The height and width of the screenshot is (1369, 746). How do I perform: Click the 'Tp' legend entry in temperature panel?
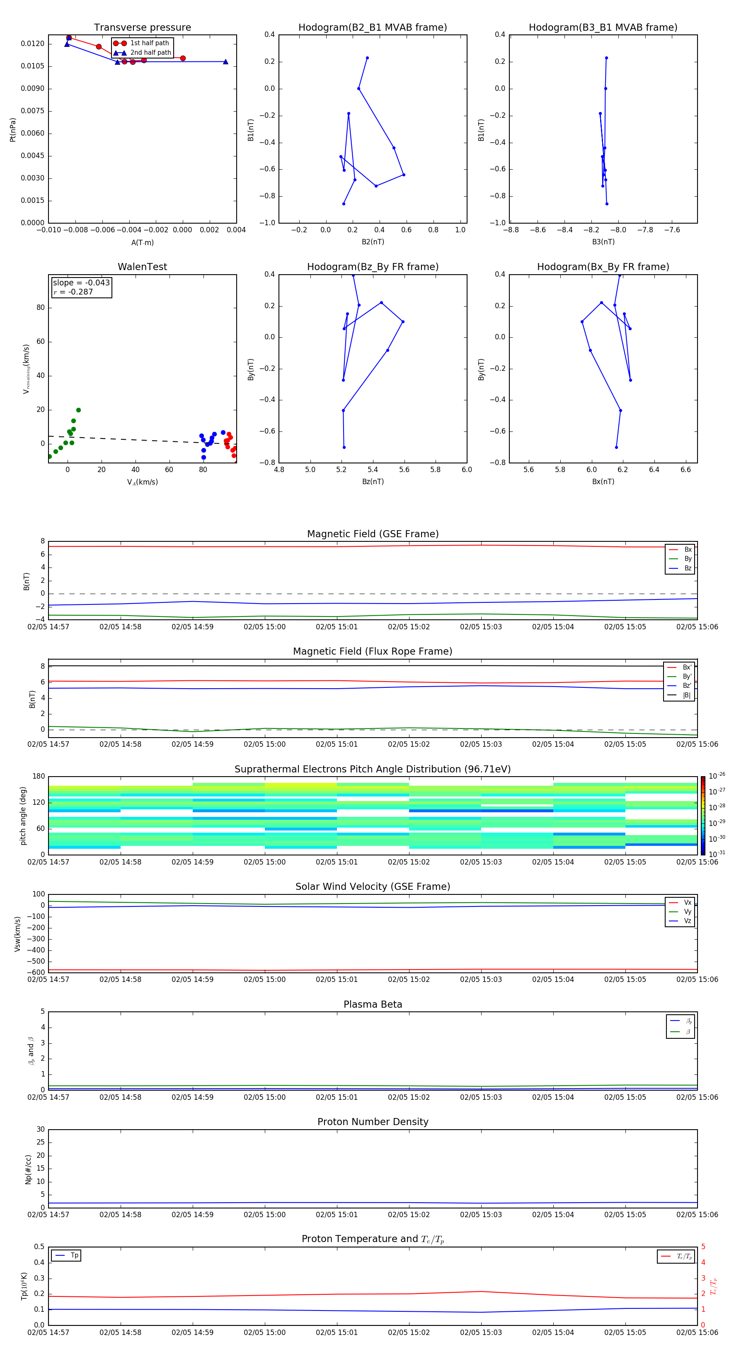point(66,1256)
